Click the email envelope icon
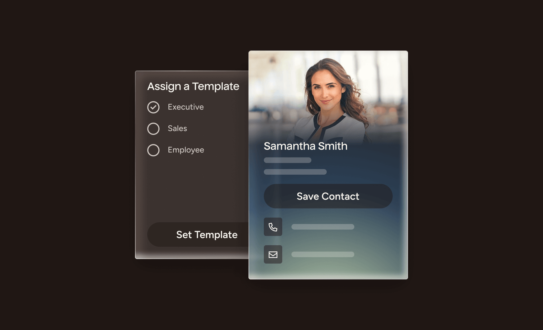This screenshot has width=543, height=330. pos(273,254)
